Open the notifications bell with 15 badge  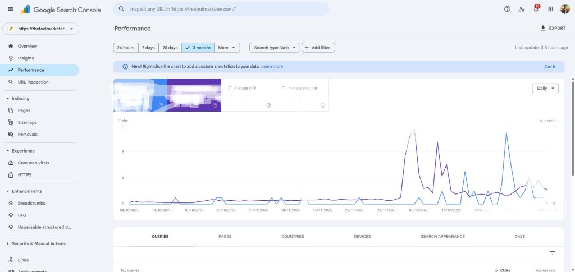tap(536, 9)
